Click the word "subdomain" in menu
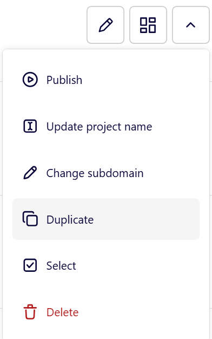This screenshot has height=339, width=212. pos(116,173)
